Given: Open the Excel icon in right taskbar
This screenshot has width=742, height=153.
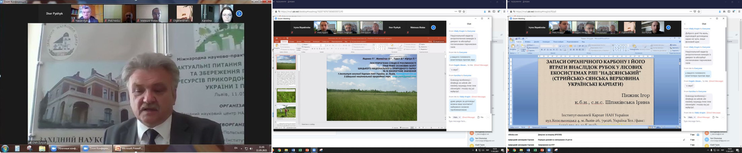Looking at the screenshot, I should [x=535, y=150].
